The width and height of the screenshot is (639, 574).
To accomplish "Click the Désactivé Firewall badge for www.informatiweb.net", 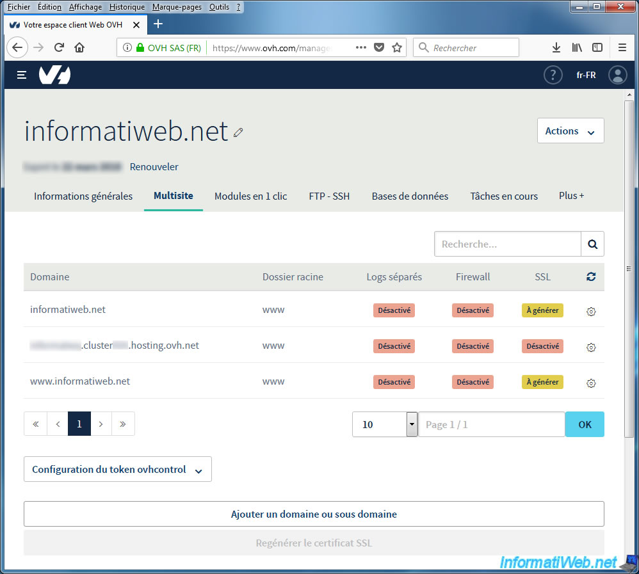I will pos(473,382).
